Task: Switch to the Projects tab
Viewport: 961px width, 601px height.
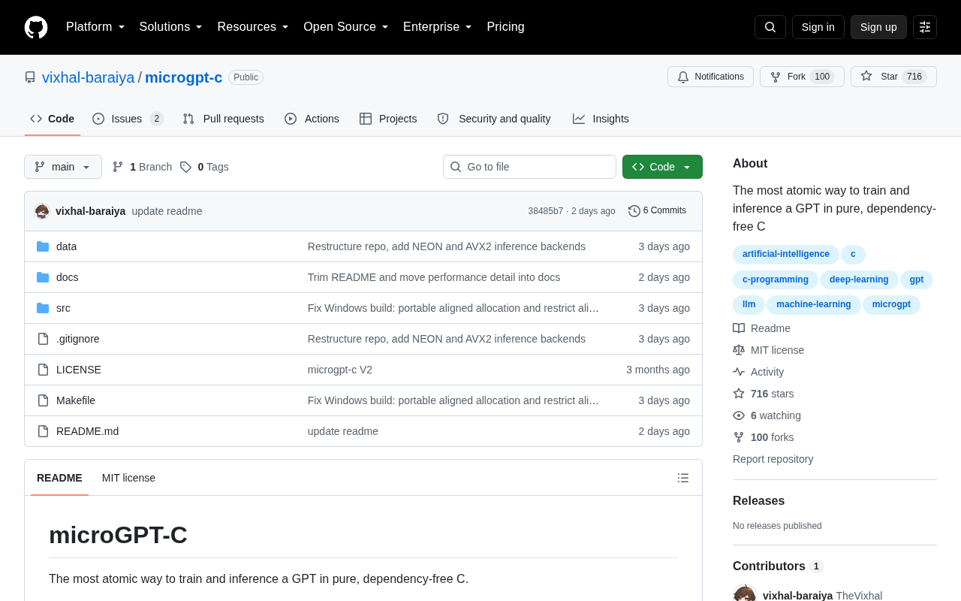Action: click(388, 119)
